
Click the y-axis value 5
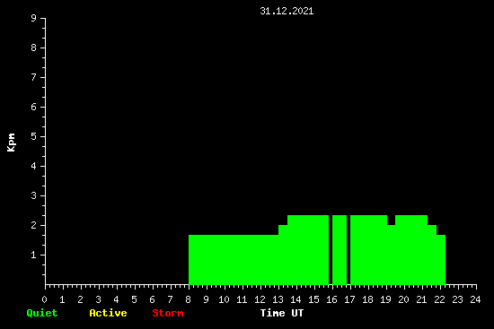pyautogui.click(x=34, y=136)
